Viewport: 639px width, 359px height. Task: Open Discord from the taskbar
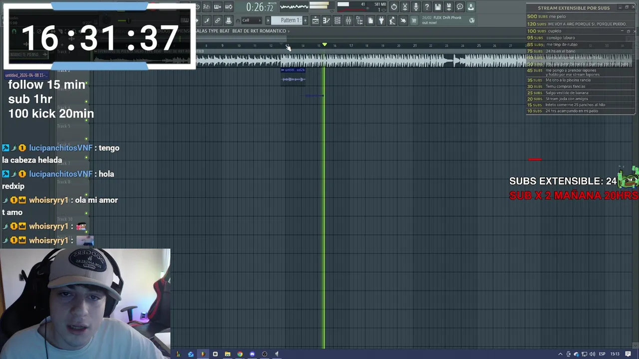tap(252, 354)
